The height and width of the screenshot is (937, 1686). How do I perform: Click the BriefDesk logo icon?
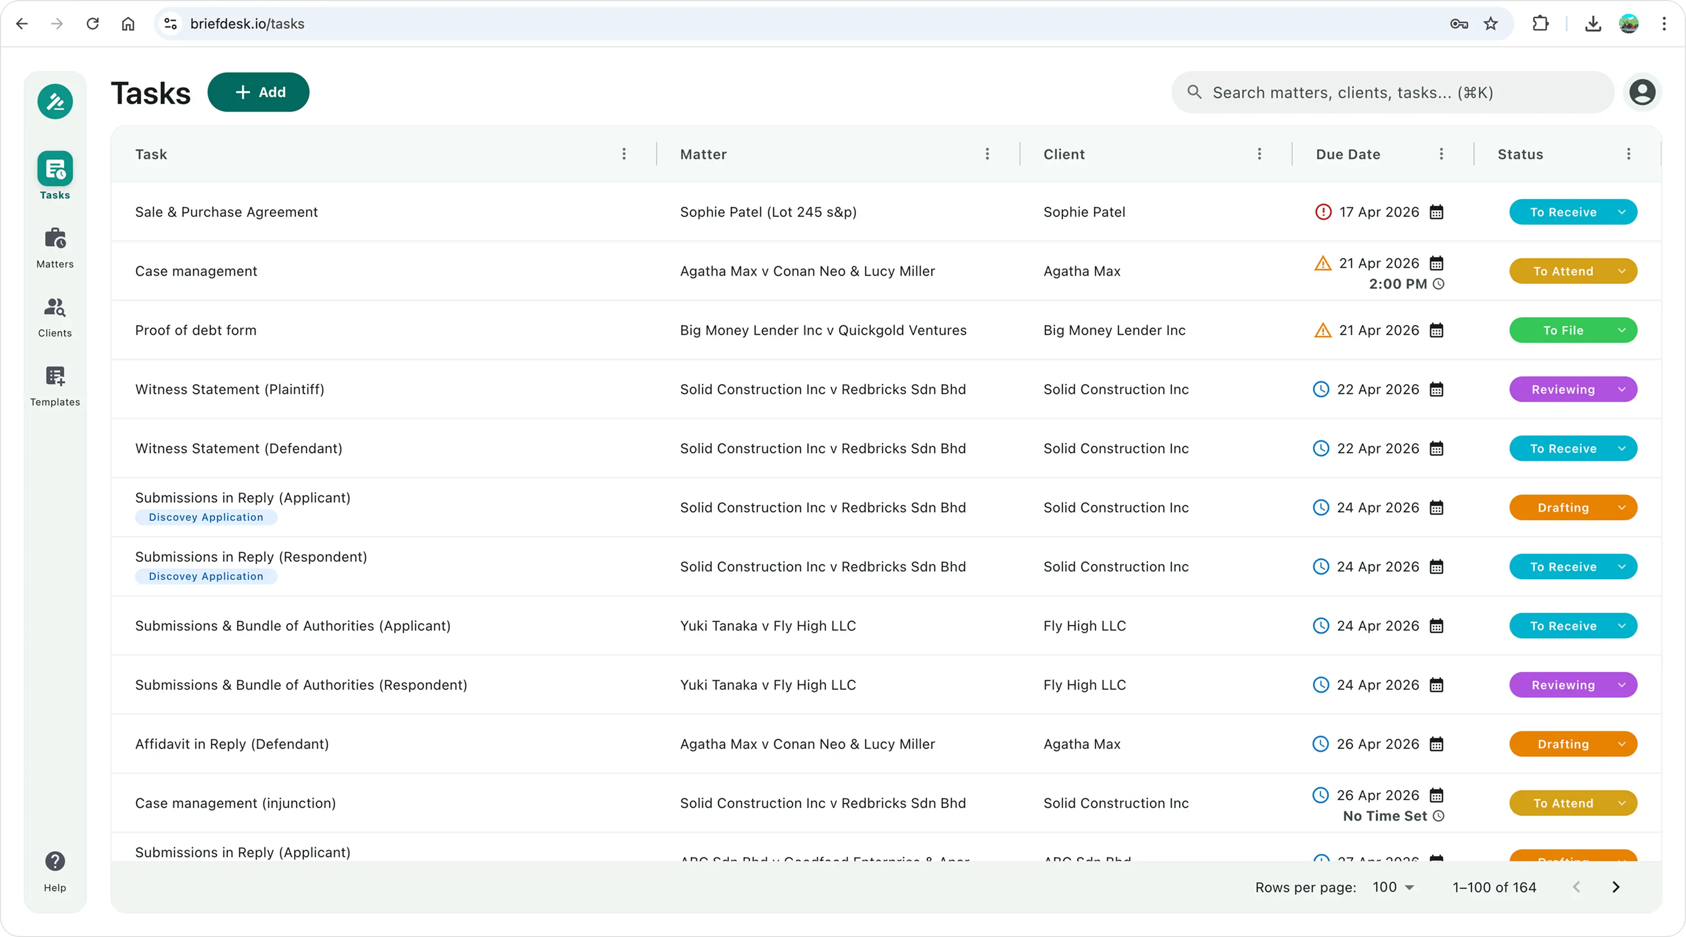(x=55, y=101)
